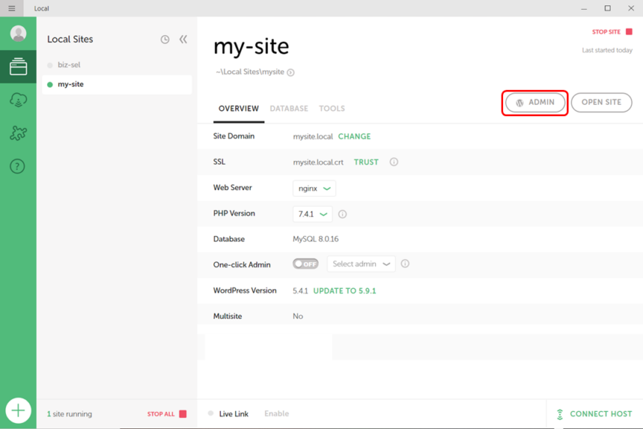This screenshot has width=643, height=429.
Task: Select biz-sel in the sites list
Action: point(69,65)
